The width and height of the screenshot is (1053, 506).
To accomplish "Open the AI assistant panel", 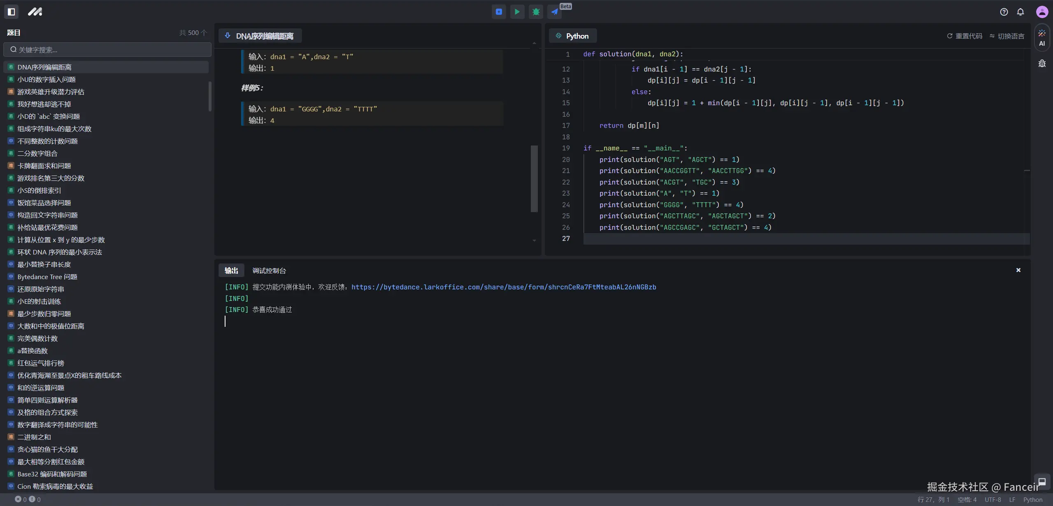I will (1042, 38).
